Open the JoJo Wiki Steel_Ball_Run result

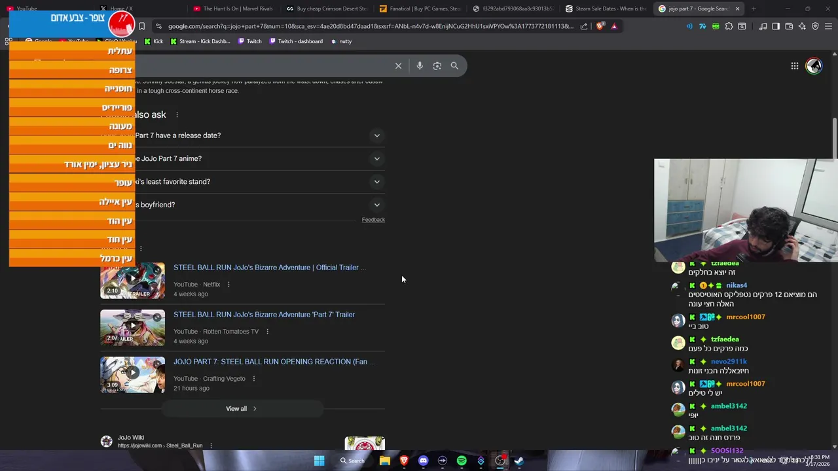pyautogui.click(x=160, y=442)
